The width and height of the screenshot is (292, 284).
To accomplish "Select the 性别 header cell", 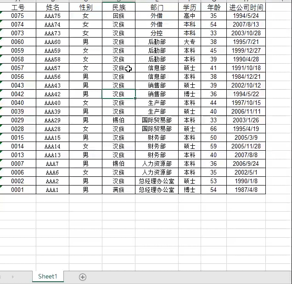I will coord(86,7).
